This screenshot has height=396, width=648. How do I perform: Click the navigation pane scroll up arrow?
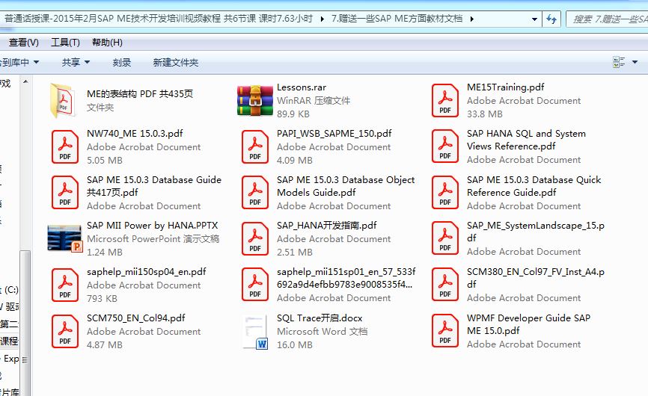[25, 81]
